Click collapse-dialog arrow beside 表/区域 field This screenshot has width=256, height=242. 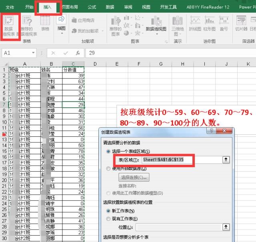[226, 160]
